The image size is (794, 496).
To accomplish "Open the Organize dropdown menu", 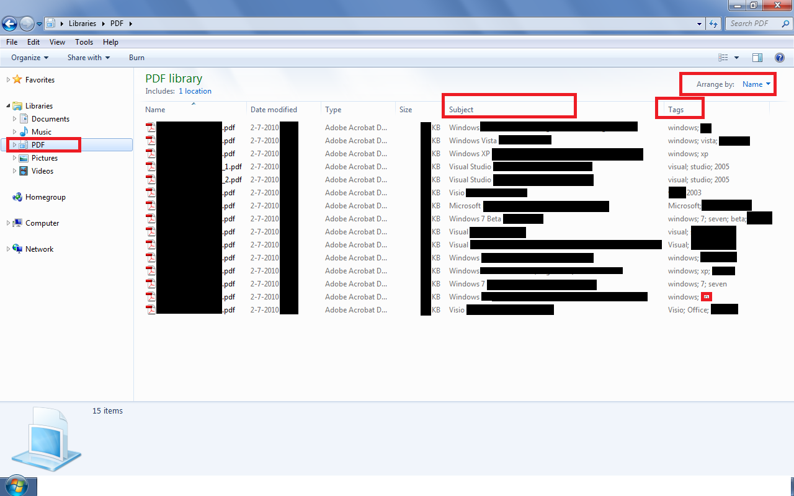I will point(30,58).
